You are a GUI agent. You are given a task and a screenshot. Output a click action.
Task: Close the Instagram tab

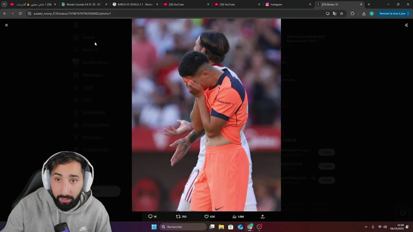pos(310,5)
